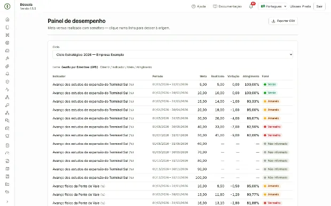Open the inbox tray sidebar icon

pos(7,51)
